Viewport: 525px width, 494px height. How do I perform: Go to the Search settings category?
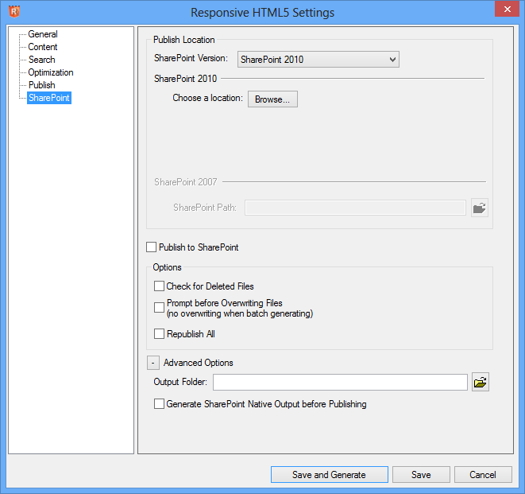click(x=41, y=60)
